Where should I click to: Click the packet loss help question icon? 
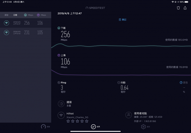(181, 82)
